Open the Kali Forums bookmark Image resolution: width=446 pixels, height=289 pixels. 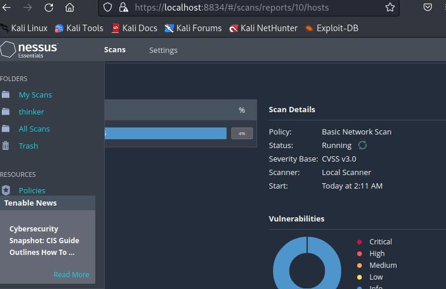click(193, 28)
